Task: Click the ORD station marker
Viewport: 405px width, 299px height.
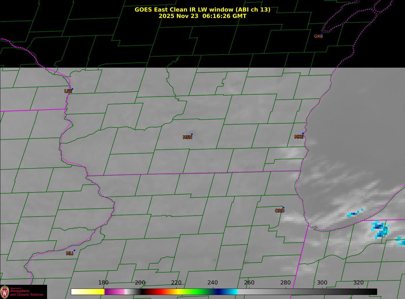Action: [283, 208]
